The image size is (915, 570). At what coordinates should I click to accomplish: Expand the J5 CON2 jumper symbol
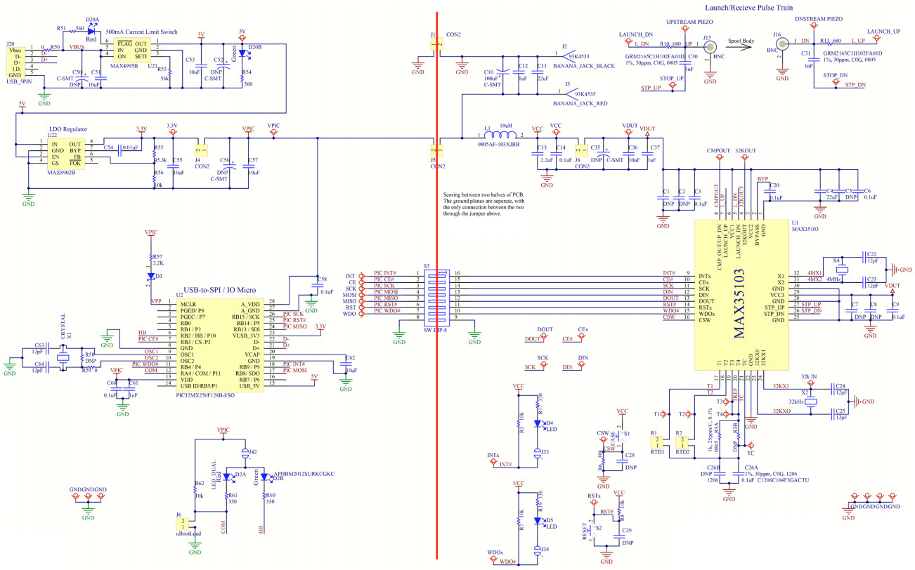click(x=437, y=151)
